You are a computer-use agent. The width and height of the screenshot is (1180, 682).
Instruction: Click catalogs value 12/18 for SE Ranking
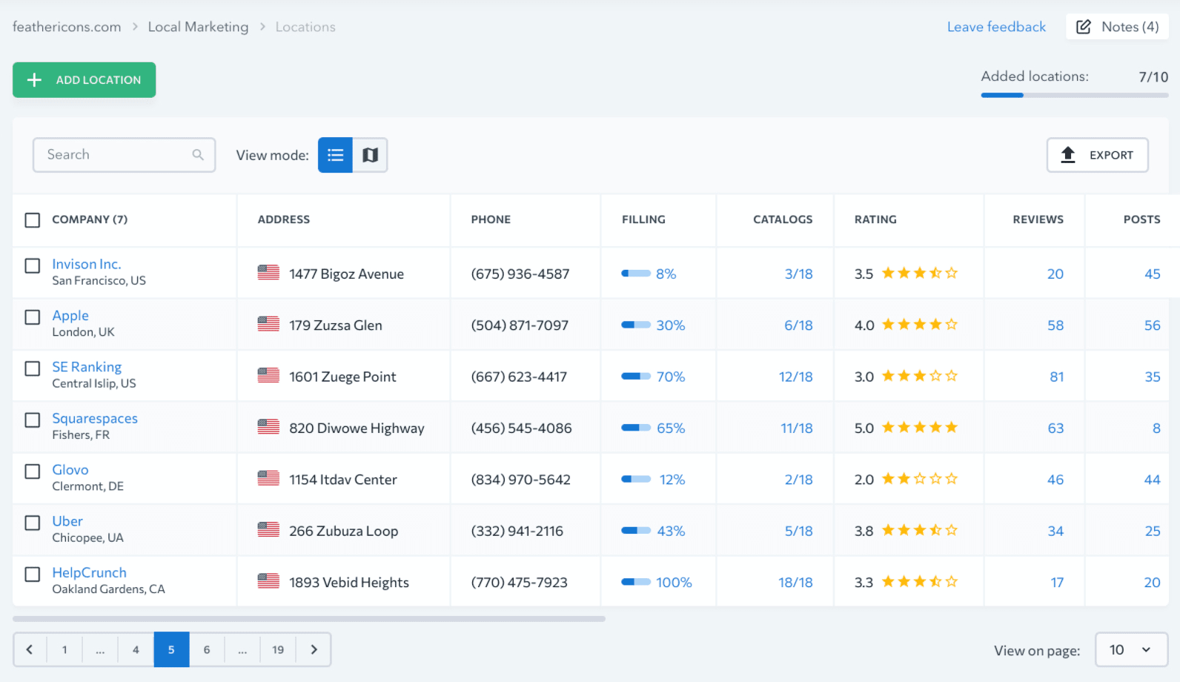pyautogui.click(x=795, y=377)
